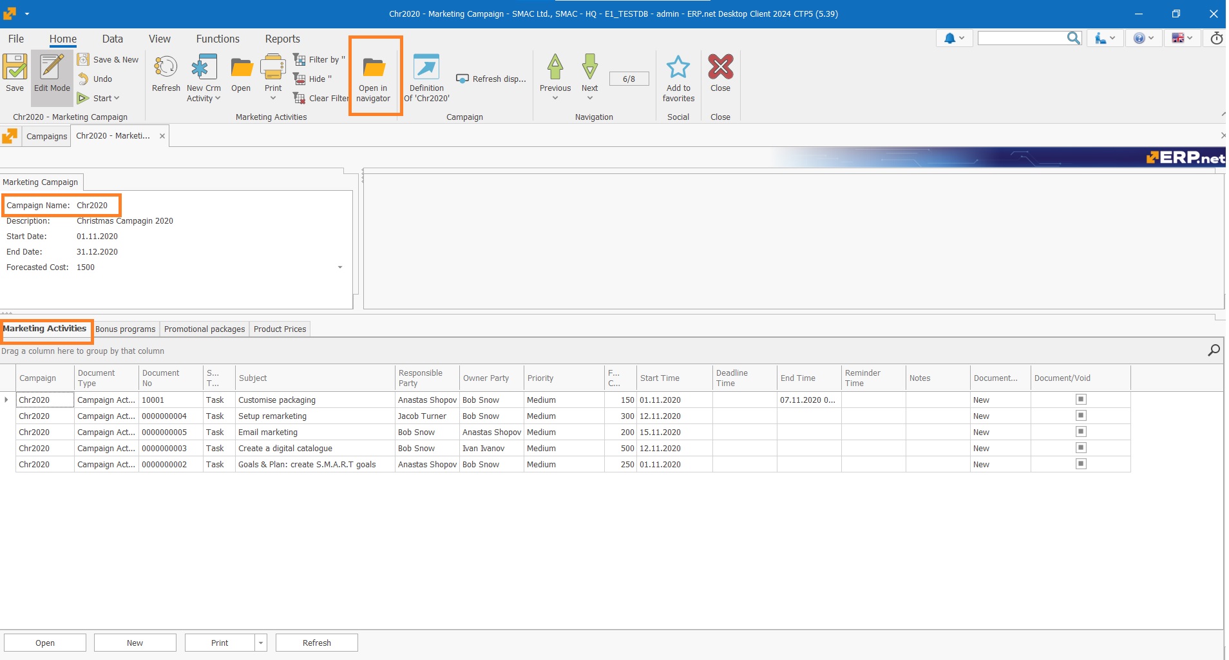Viewport: 1229px width, 660px height.
Task: Switch to the View ribbon tab
Action: tap(160, 39)
